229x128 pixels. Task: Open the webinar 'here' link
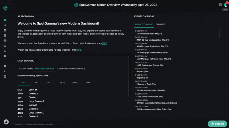pos(78,50)
